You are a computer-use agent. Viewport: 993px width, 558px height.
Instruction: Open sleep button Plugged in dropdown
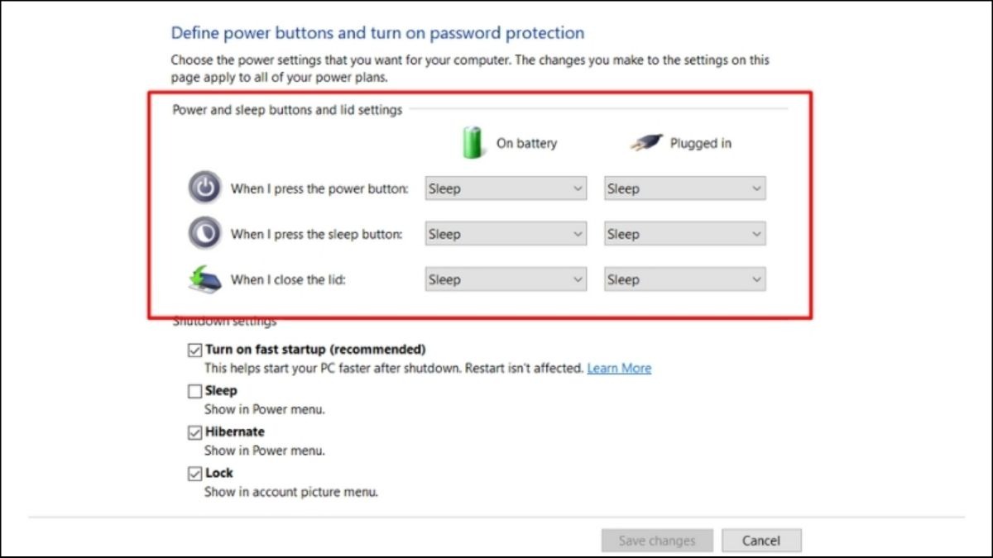684,234
